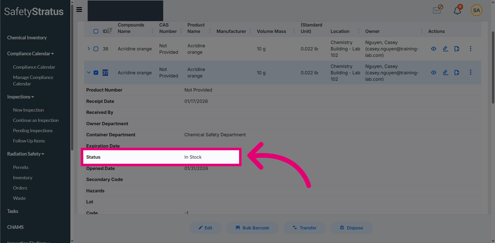This screenshot has height=243, width=495.
Task: Open Chemical Inventory in sidebar
Action: (27, 38)
